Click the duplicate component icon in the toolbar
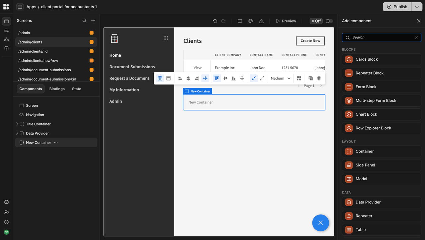 (310, 78)
